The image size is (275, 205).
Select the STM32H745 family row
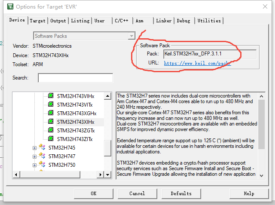pyautogui.click(x=62, y=148)
